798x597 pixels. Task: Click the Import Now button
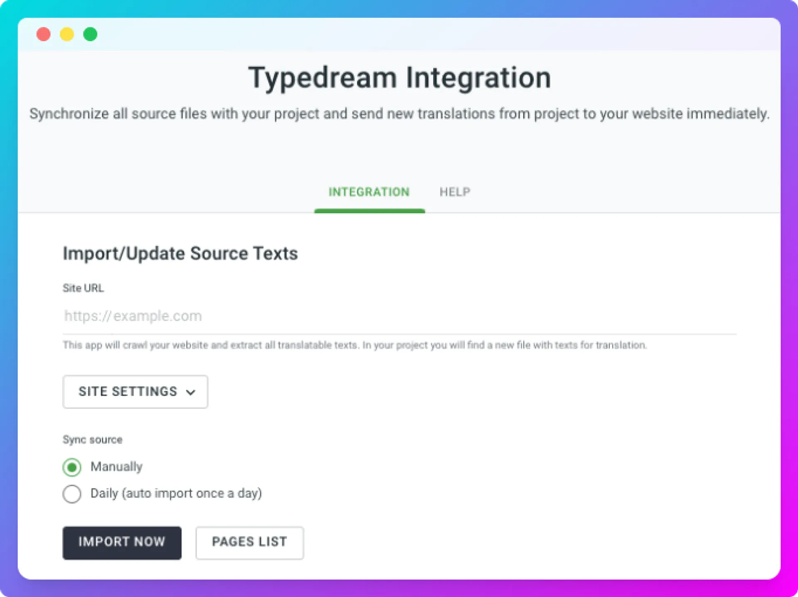(x=122, y=543)
